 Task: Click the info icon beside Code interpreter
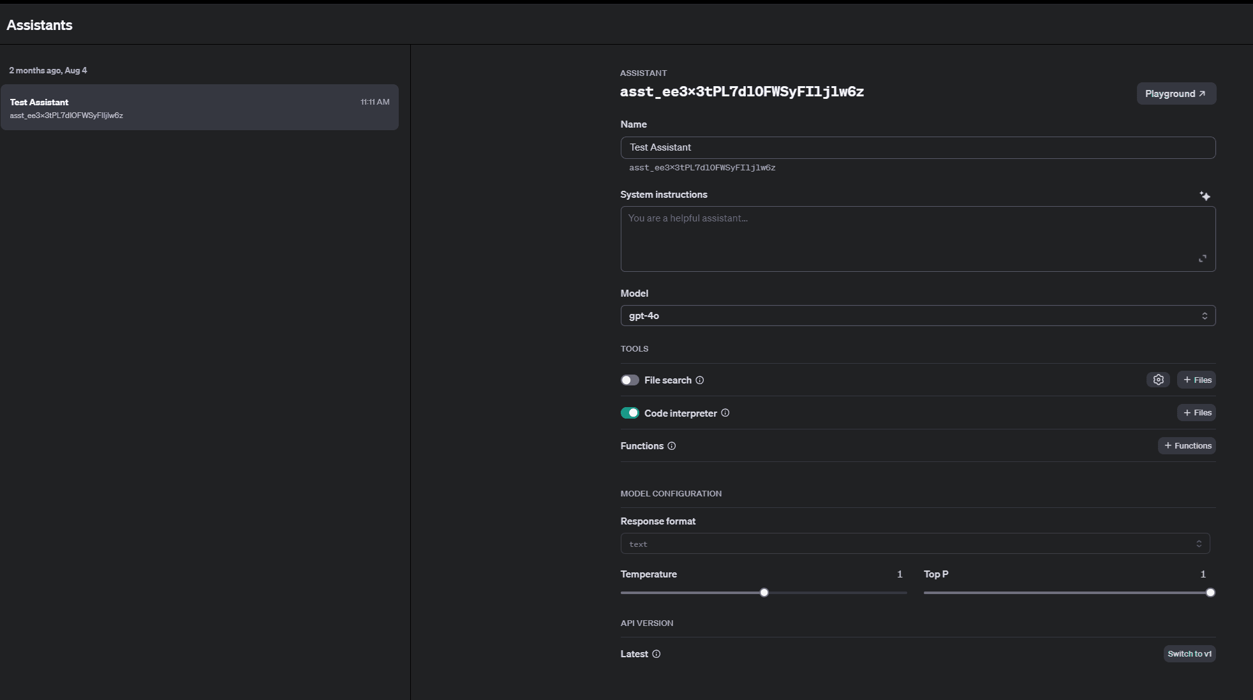725,413
